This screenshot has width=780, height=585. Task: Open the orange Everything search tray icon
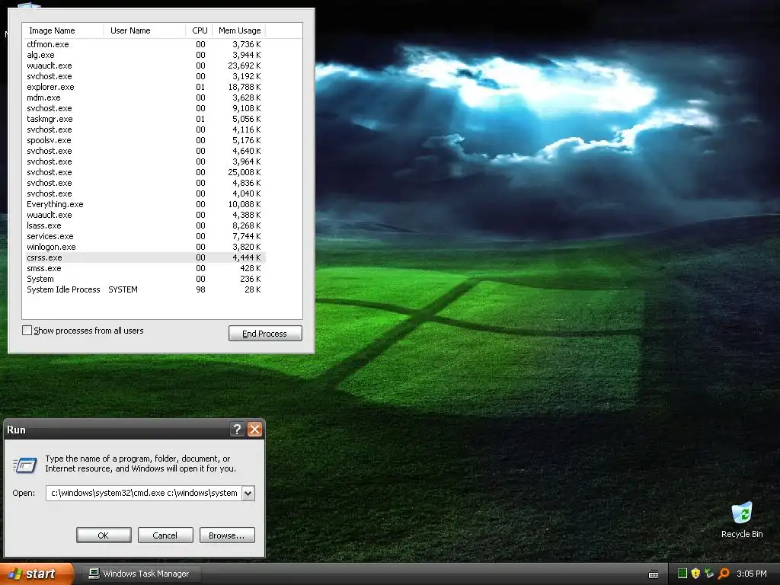pyautogui.click(x=724, y=574)
